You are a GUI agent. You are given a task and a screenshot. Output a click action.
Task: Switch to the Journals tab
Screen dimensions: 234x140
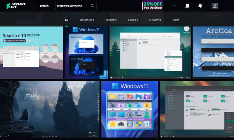point(111,20)
